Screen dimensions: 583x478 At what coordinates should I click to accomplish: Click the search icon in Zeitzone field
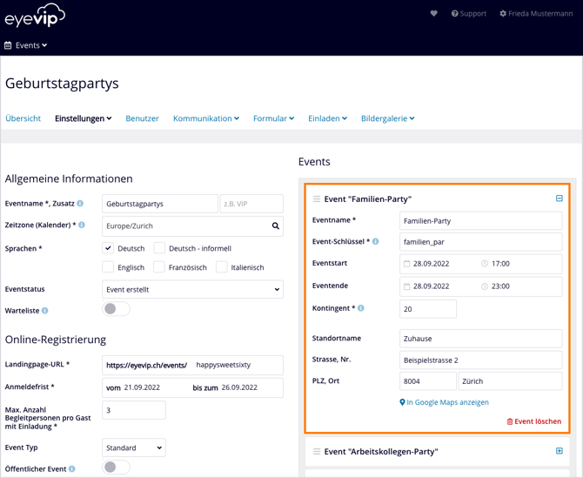click(276, 226)
